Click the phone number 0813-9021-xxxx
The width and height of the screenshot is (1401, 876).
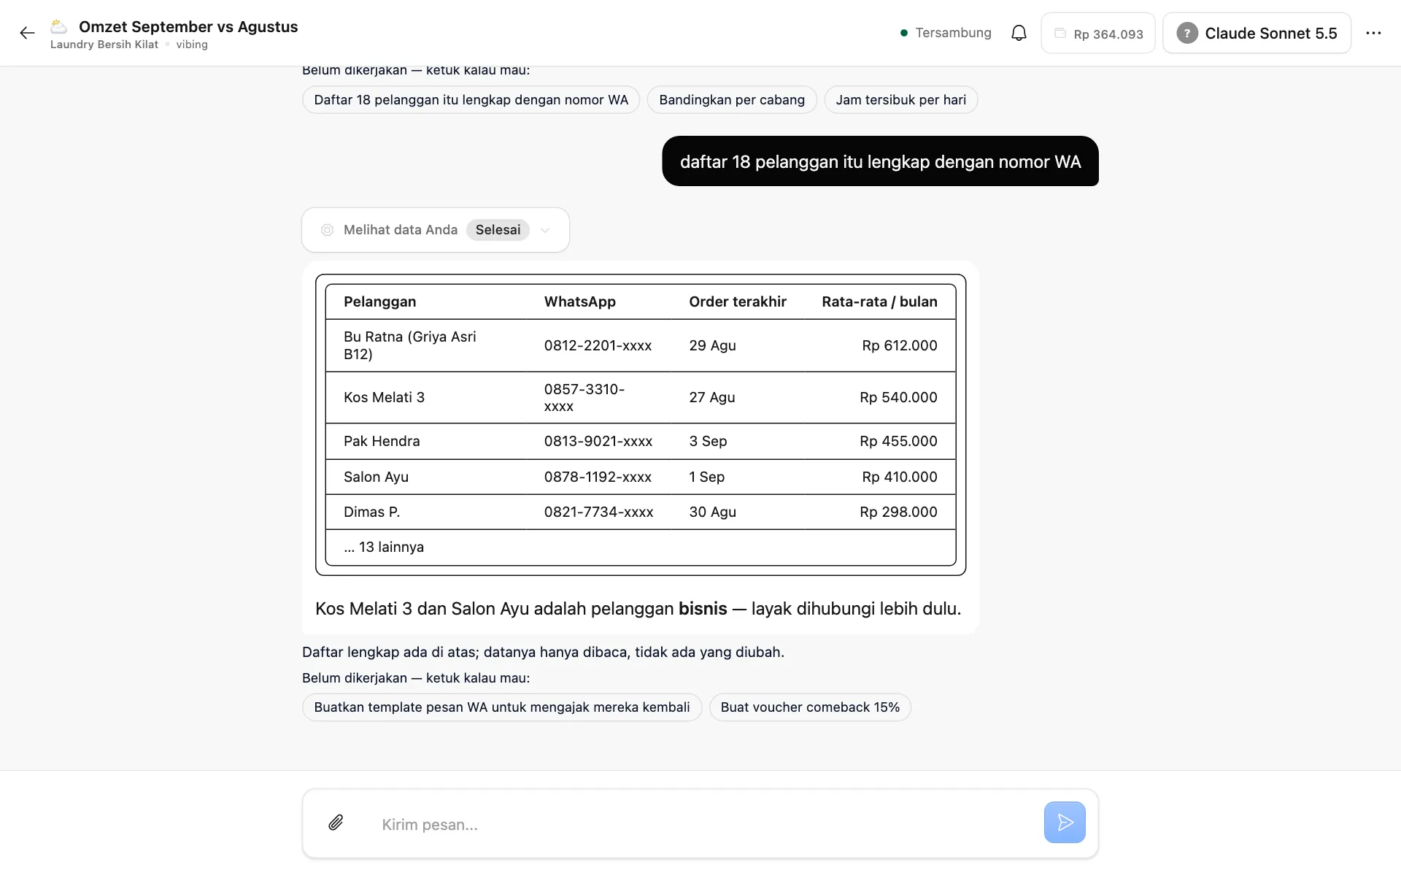[598, 441]
